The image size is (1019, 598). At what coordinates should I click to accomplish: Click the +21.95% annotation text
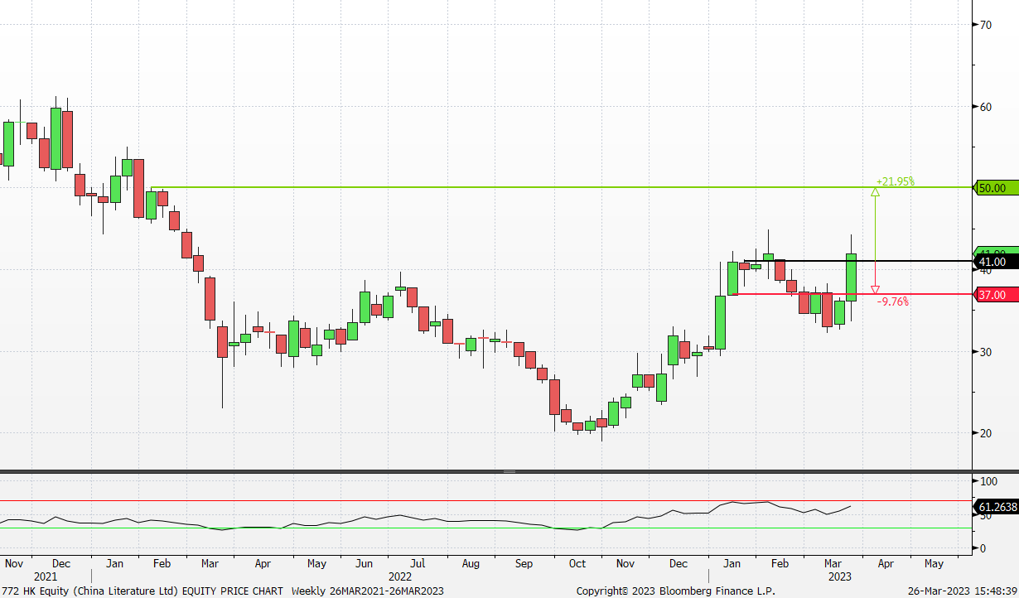point(895,181)
